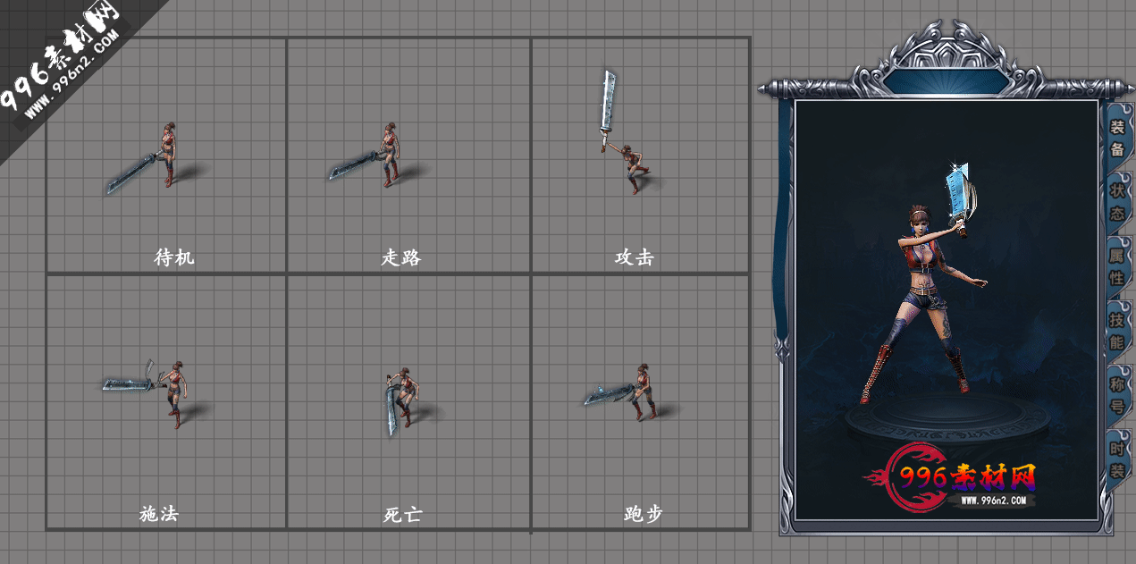The width and height of the screenshot is (1136, 564).
Task: Select the 属性 attributes tab
Action: point(1117,266)
